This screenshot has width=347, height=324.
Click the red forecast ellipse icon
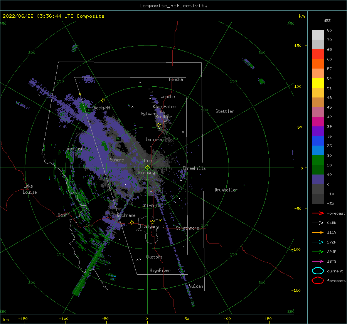click(x=318, y=280)
